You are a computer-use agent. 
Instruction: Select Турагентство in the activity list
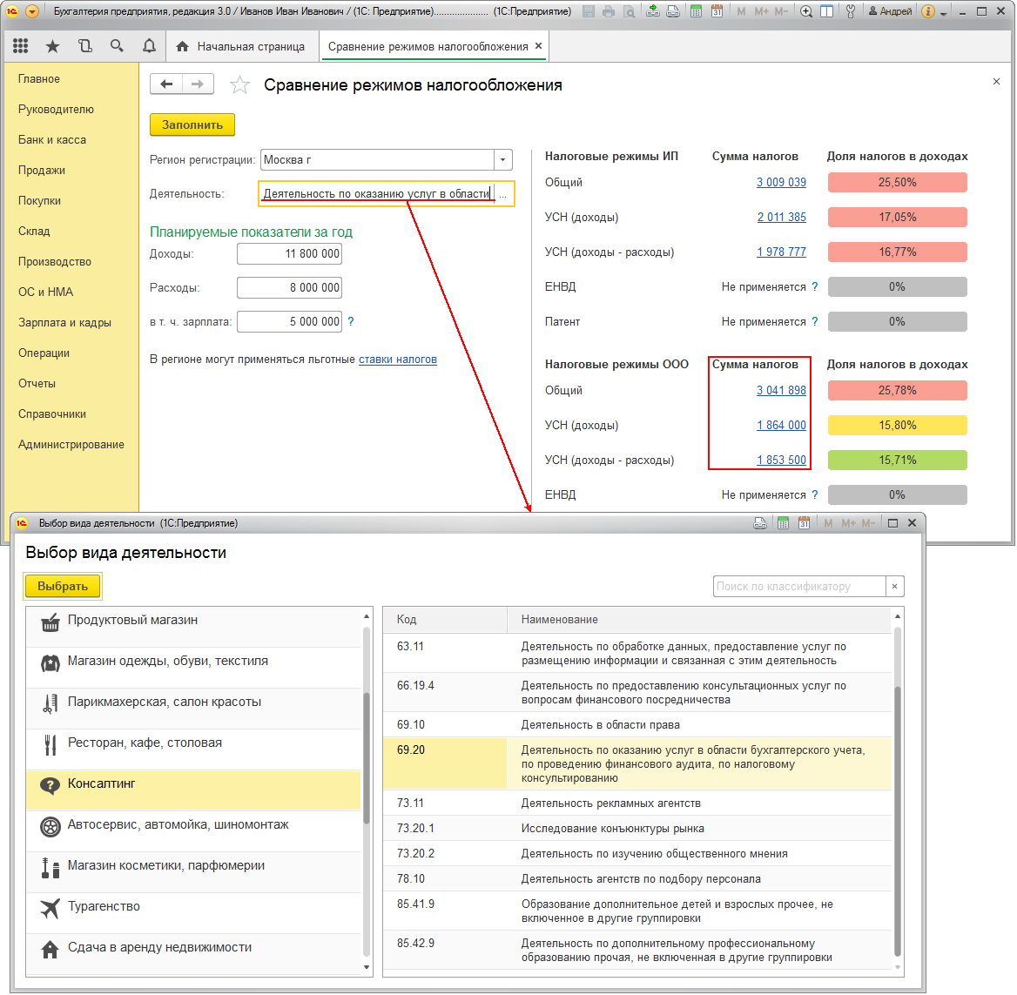pos(104,906)
